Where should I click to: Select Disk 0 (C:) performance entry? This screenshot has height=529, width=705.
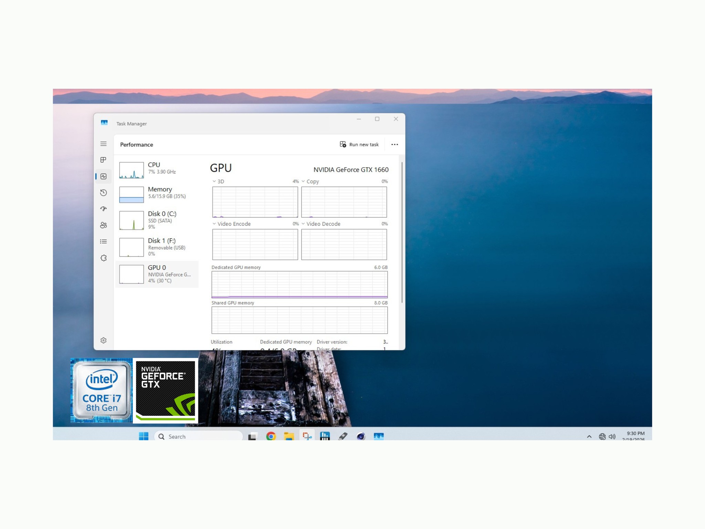157,220
